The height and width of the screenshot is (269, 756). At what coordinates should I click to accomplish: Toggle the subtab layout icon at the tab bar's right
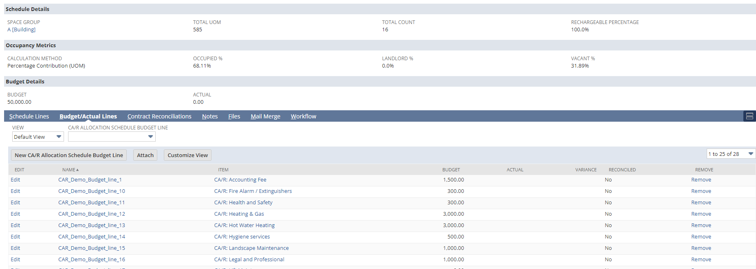pos(749,116)
